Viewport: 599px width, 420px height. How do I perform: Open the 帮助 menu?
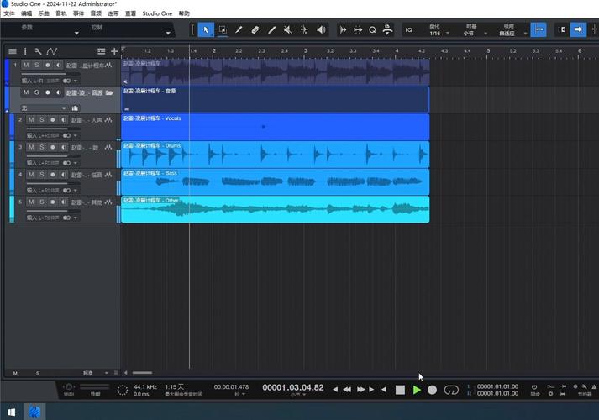[x=184, y=13]
